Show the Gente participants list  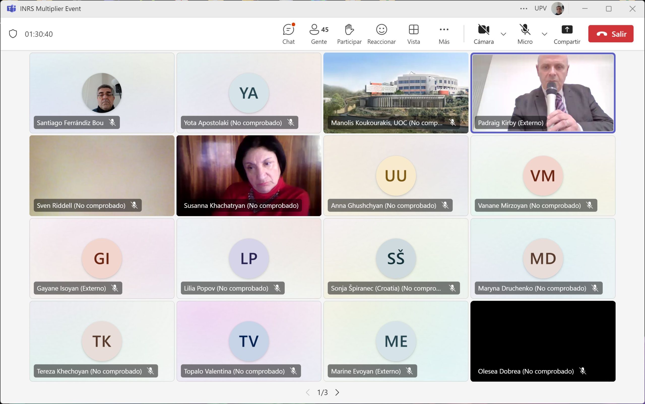(x=319, y=34)
